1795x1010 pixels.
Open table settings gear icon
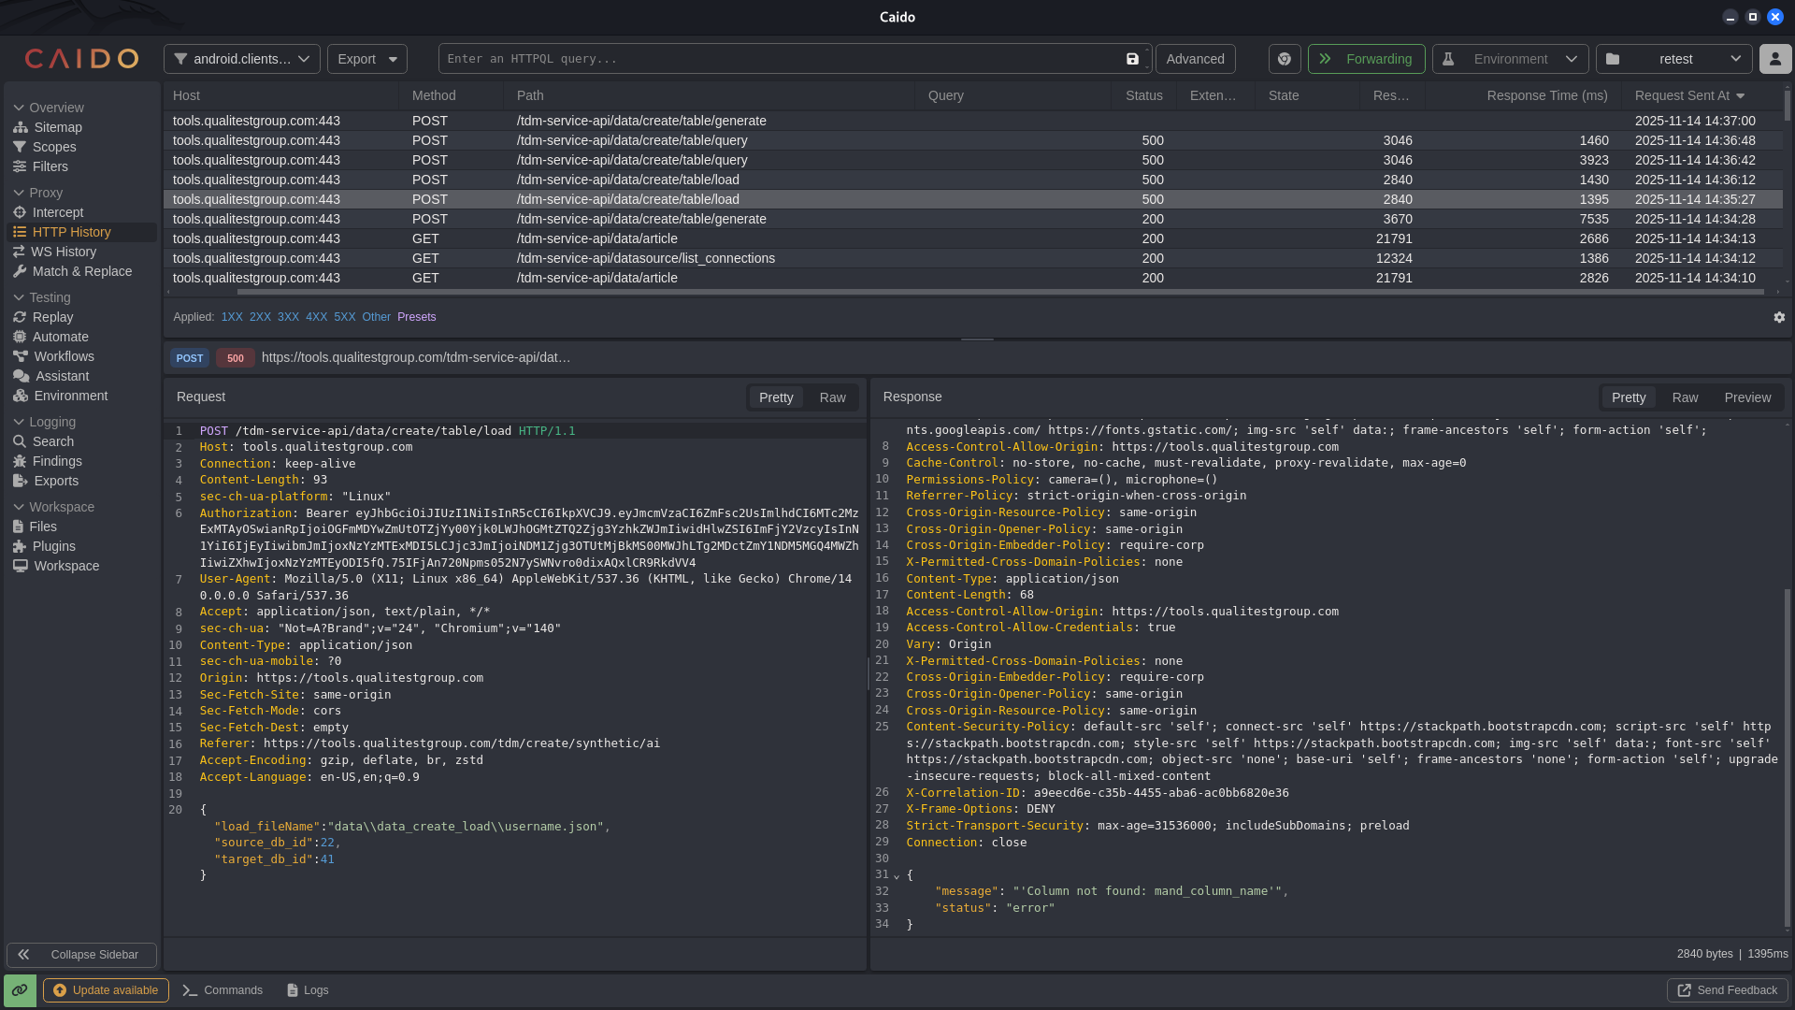point(1779,317)
